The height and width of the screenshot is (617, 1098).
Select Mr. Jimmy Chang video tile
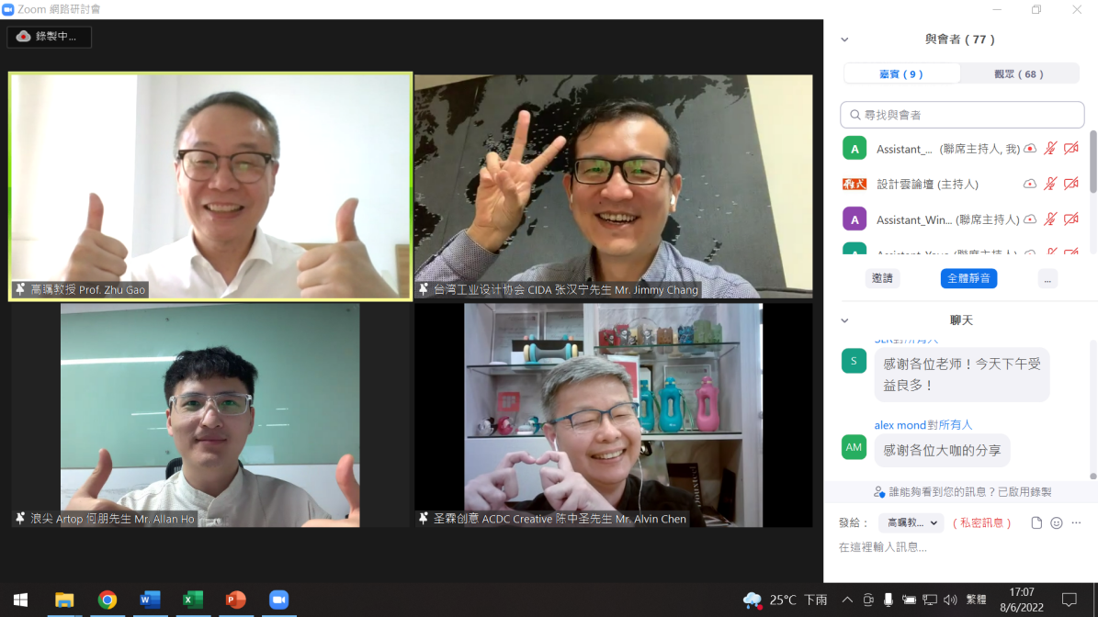click(x=614, y=186)
